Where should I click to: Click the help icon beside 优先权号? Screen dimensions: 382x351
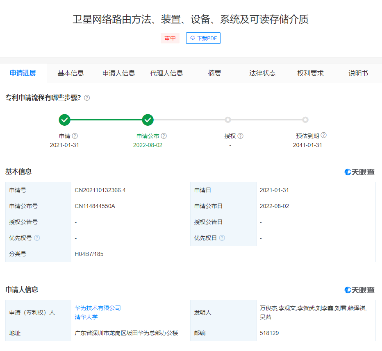(x=37, y=238)
